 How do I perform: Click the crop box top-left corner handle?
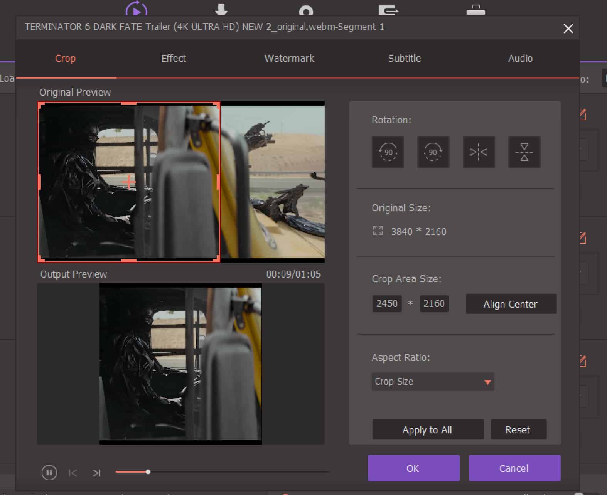pos(40,105)
